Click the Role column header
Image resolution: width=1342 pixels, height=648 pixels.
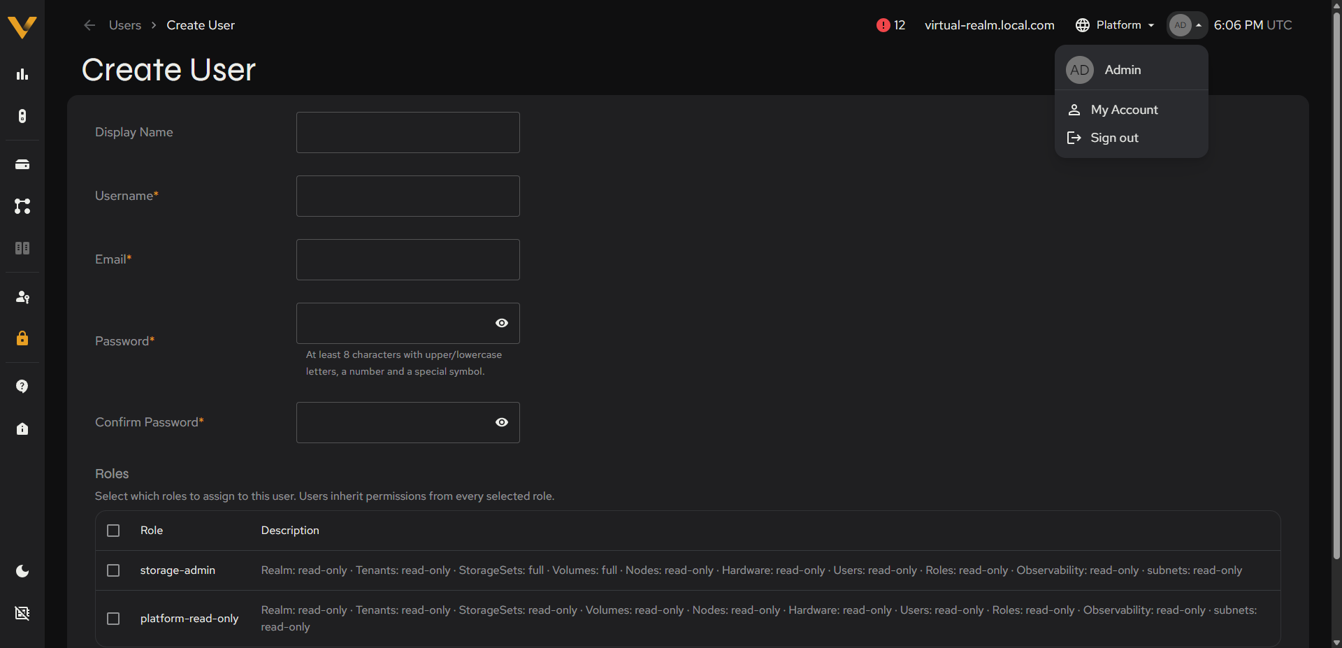click(152, 531)
